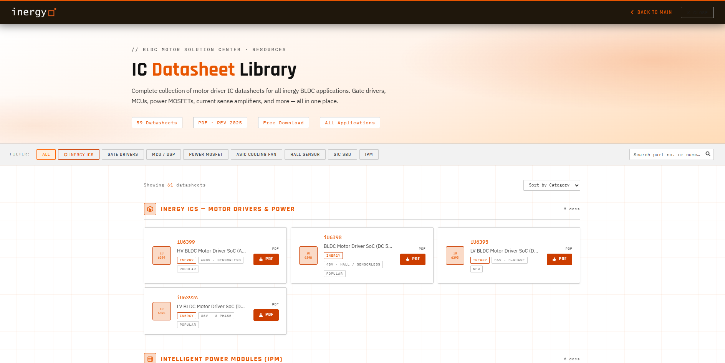This screenshot has width=725, height=363.
Task: Download the iU6395 PDF datasheet
Action: (x=559, y=259)
